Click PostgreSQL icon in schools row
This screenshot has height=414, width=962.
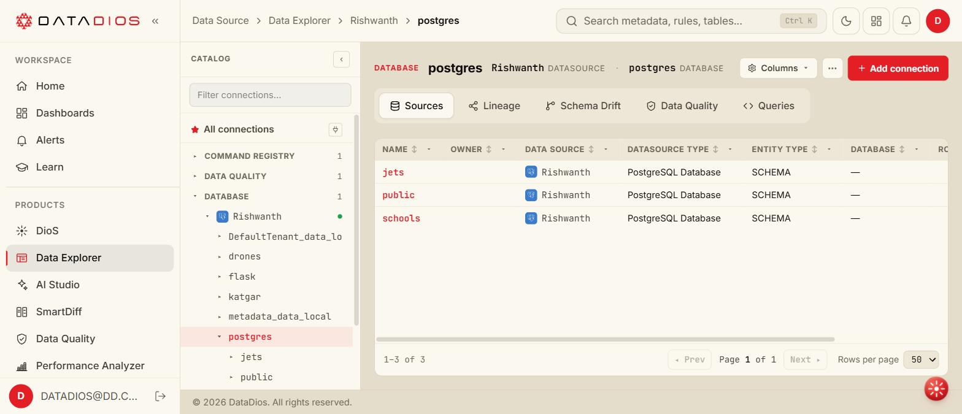click(531, 218)
